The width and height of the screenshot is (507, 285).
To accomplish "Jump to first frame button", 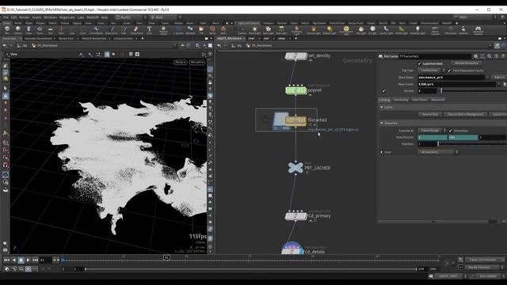I will (x=6, y=260).
